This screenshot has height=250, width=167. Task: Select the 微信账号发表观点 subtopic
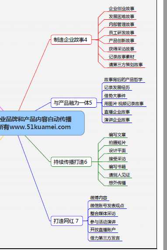click(107, 206)
